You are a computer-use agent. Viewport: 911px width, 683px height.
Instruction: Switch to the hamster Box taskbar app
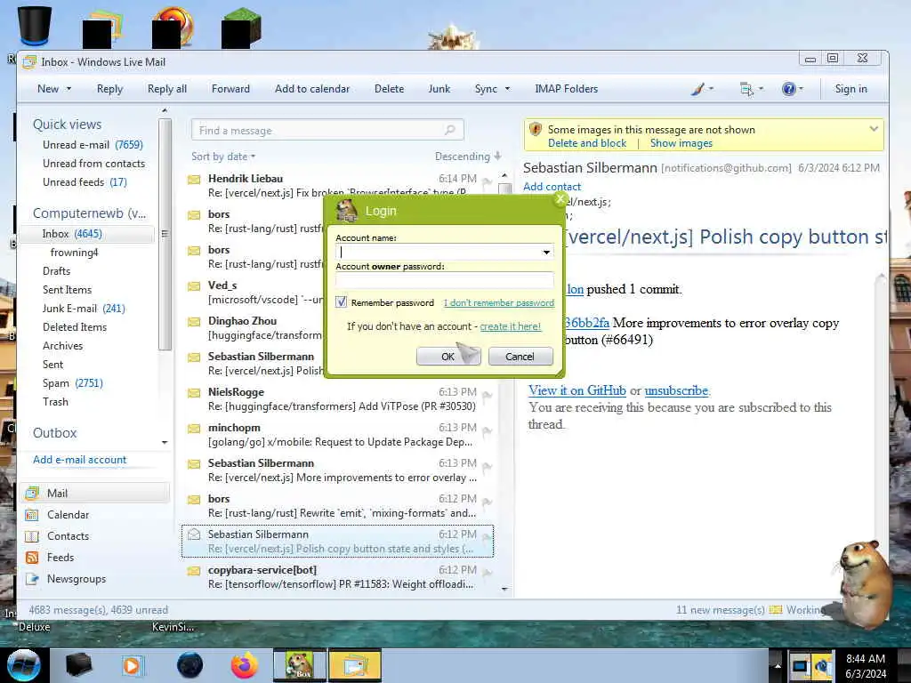[x=299, y=665]
